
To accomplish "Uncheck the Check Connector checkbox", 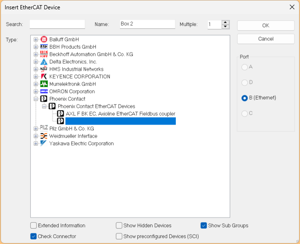I will tap(33, 237).
